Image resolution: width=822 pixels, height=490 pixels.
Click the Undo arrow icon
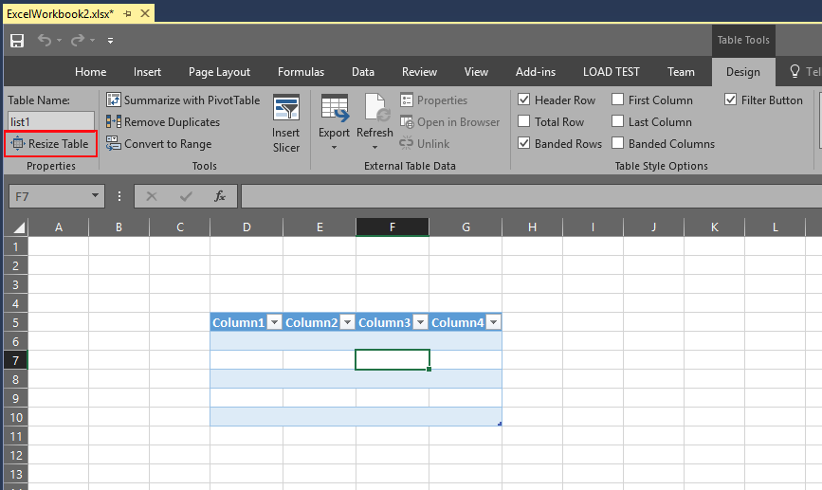tap(45, 40)
